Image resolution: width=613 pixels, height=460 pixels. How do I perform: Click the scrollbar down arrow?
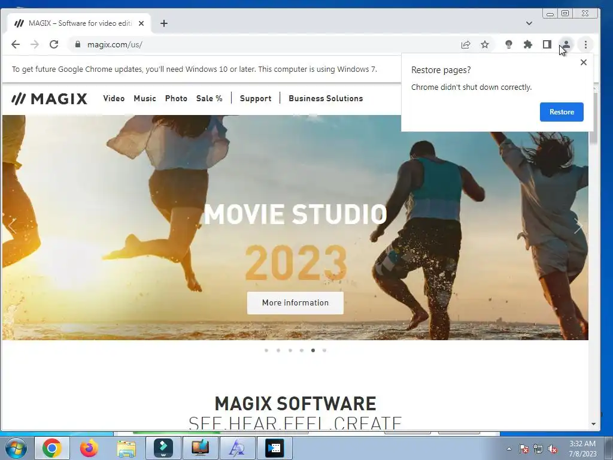pyautogui.click(x=593, y=424)
